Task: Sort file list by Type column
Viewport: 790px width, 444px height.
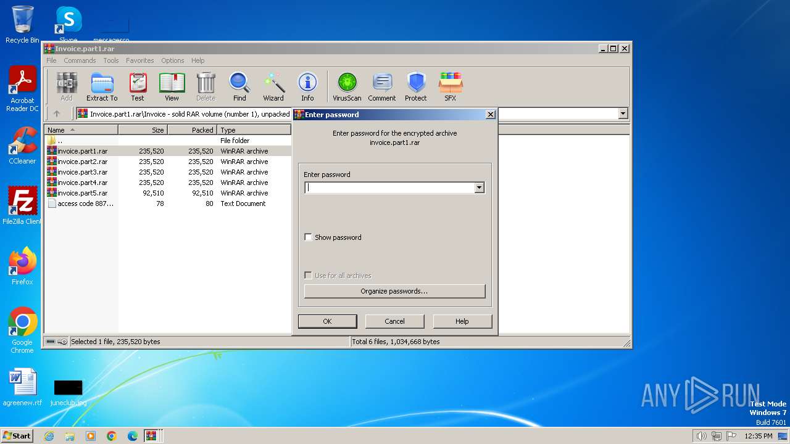Action: click(x=254, y=130)
